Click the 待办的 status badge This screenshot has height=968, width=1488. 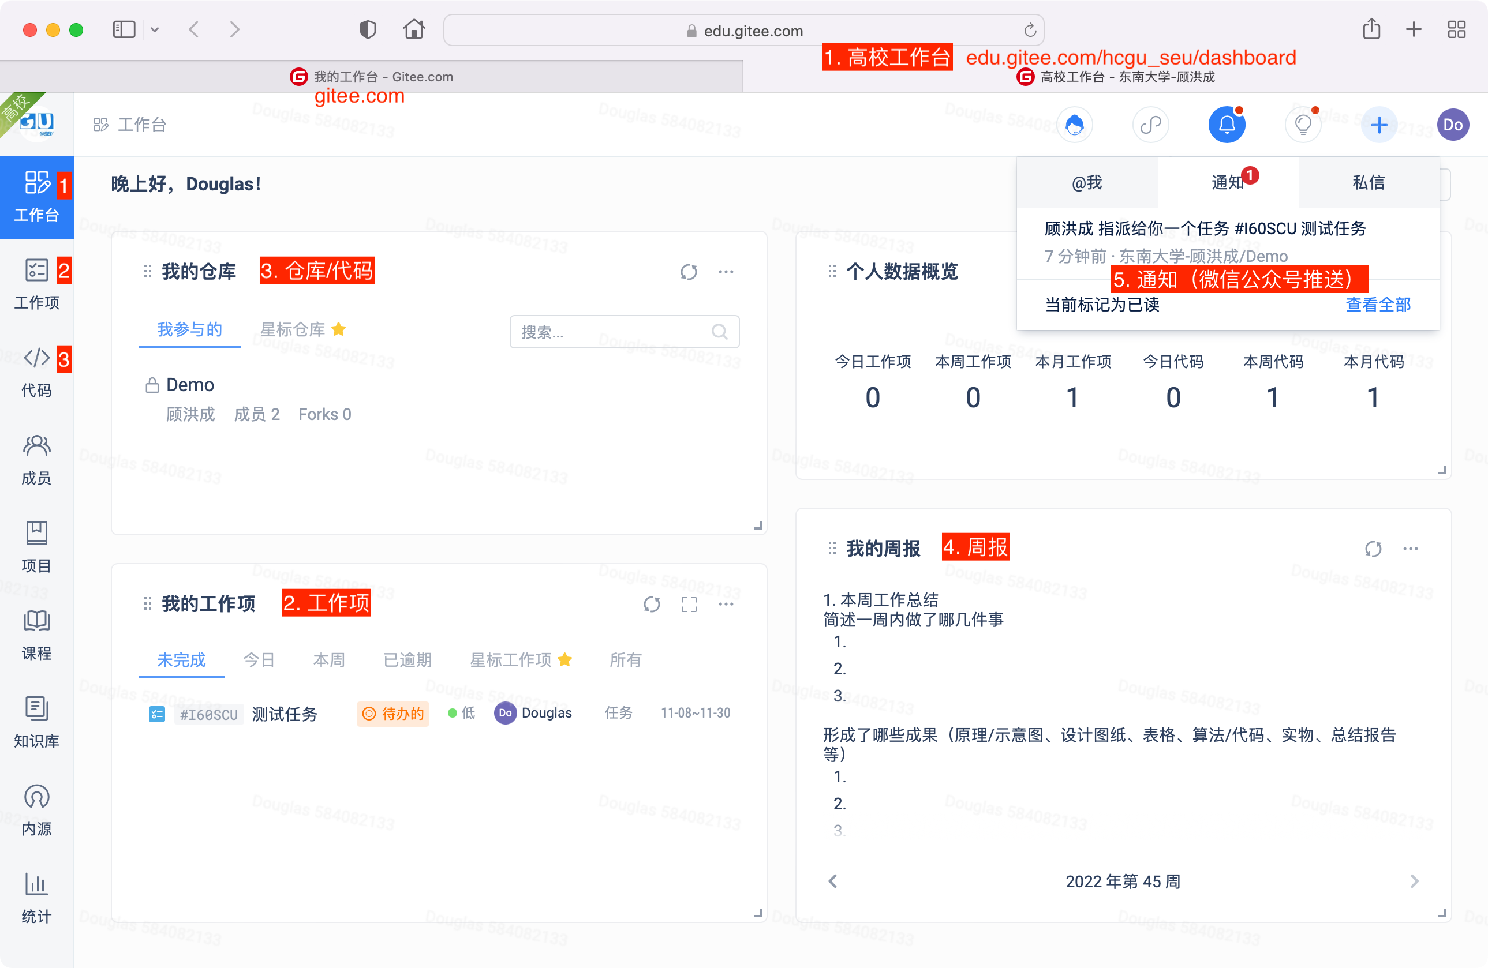point(393,714)
